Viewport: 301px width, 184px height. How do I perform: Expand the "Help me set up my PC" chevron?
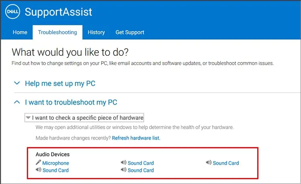click(x=17, y=83)
